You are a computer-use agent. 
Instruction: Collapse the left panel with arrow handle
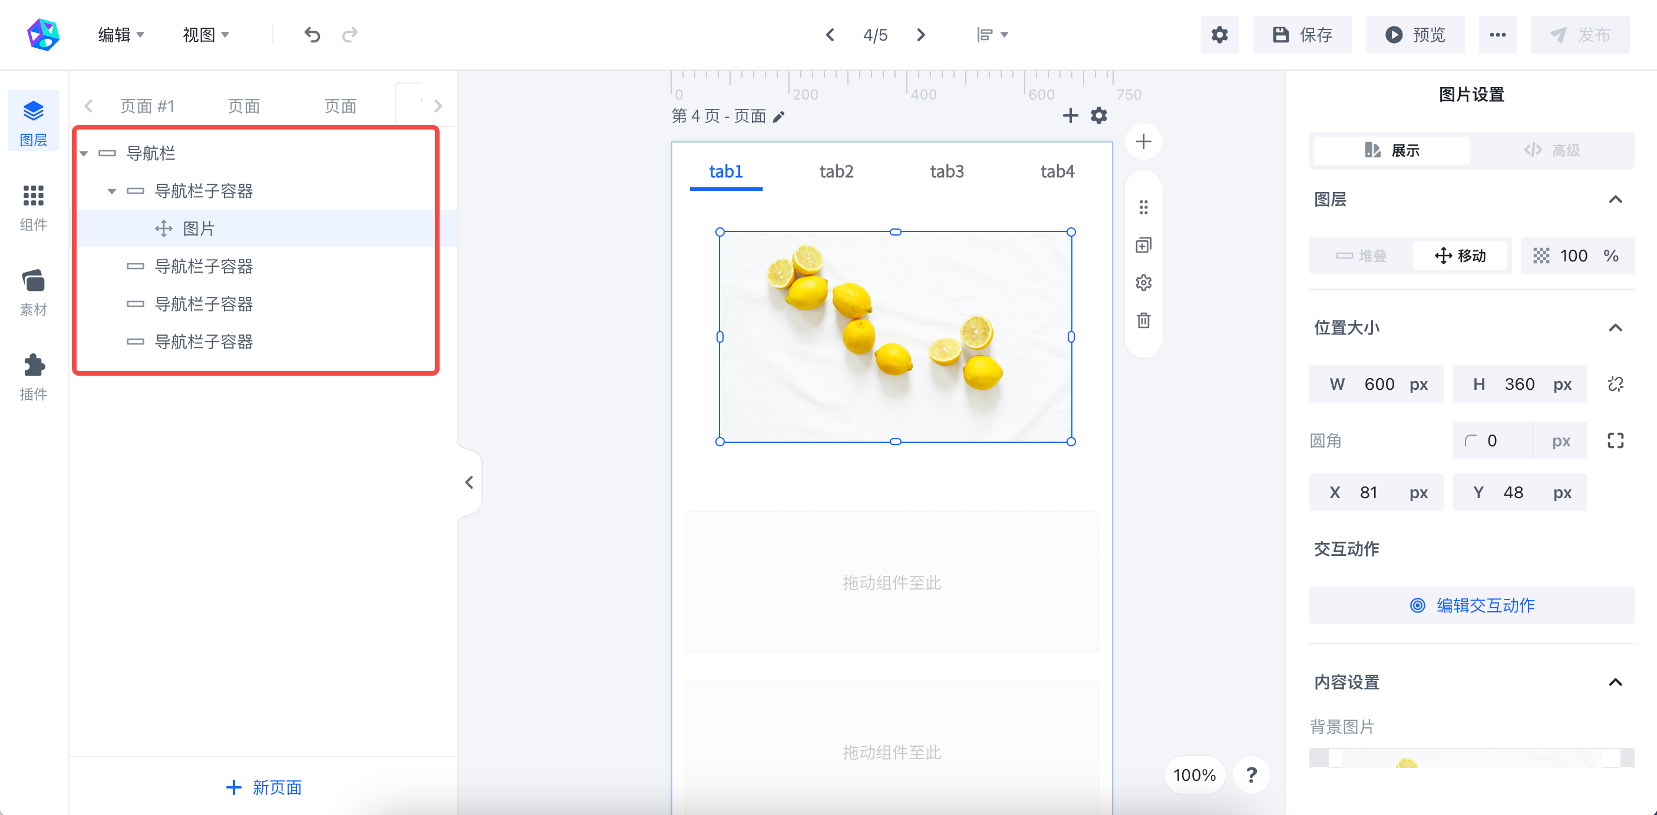(x=469, y=482)
